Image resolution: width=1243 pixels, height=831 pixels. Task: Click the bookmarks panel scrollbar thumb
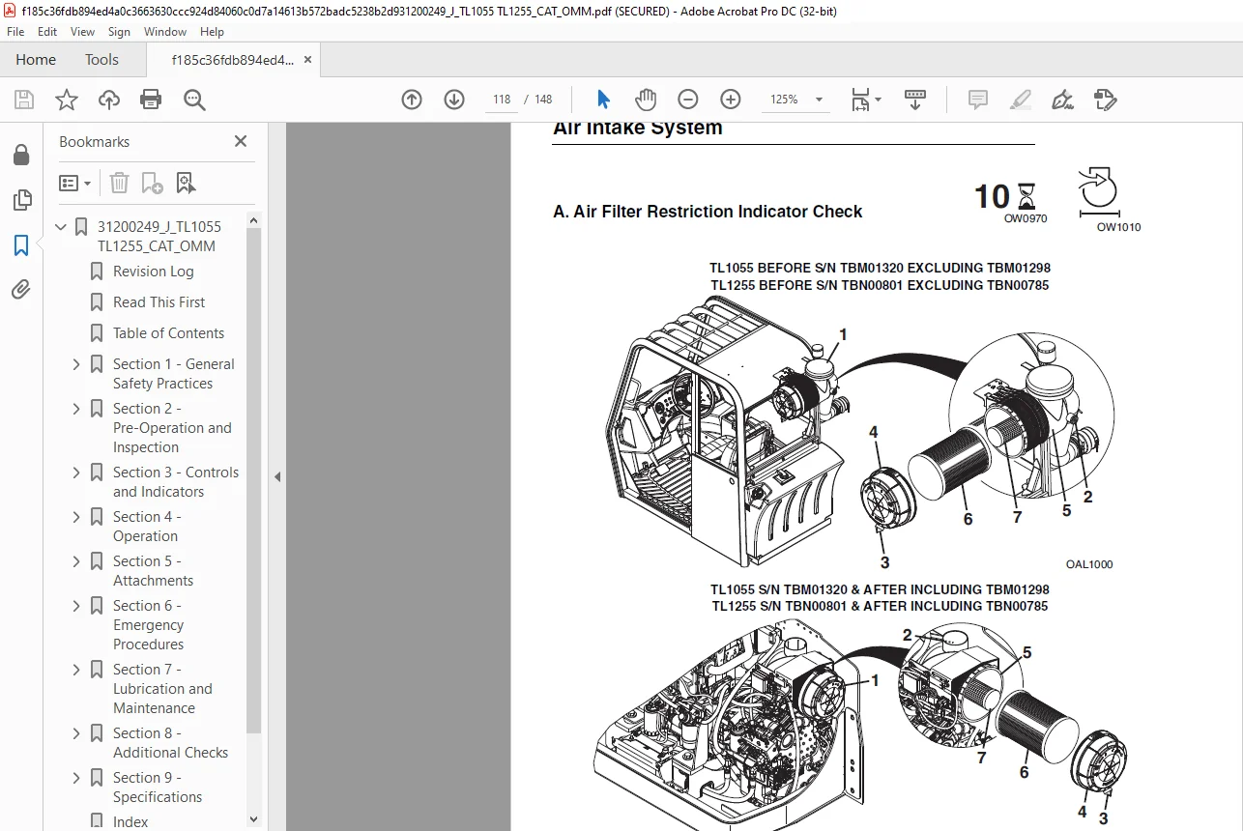coord(254,478)
